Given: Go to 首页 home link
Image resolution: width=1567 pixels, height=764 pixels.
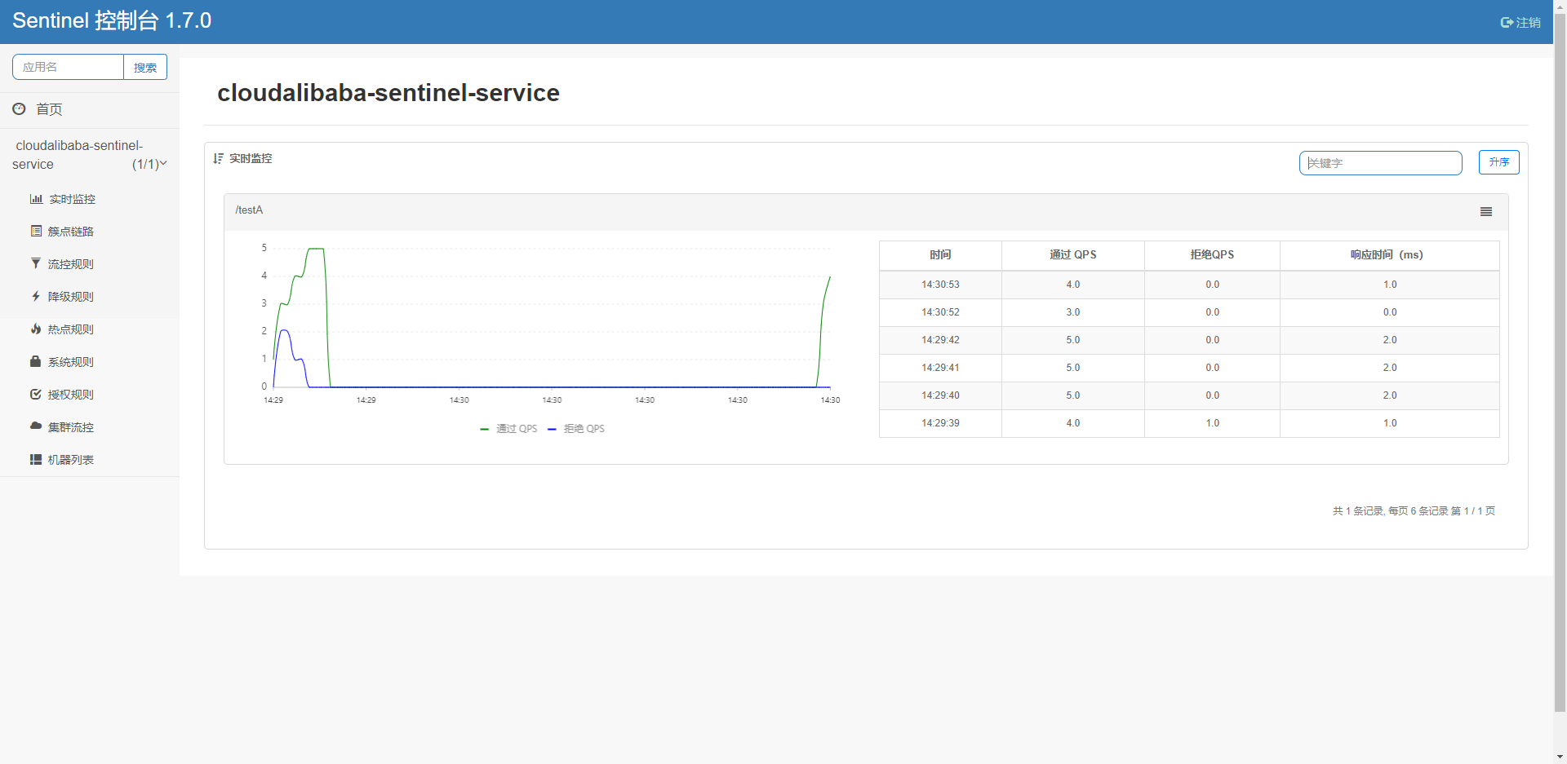Looking at the screenshot, I should [x=49, y=109].
